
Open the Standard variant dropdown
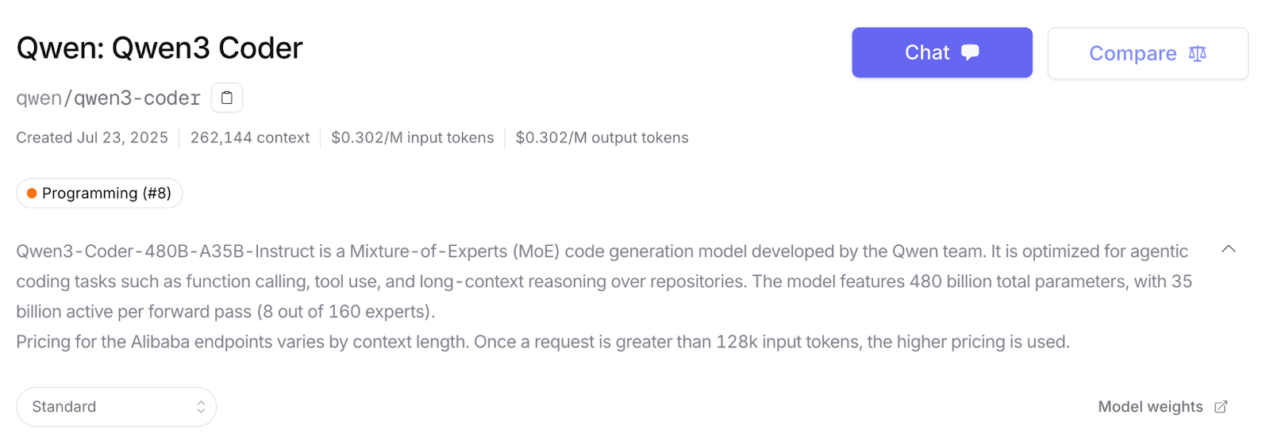[117, 407]
